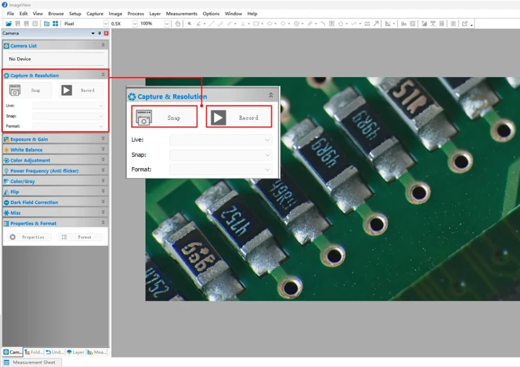520x367 pixels.
Task: Click the Open file folder icon
Action: coord(8,23)
